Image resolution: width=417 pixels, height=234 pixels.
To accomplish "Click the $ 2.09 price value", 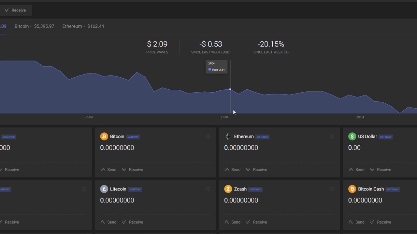I will click(x=157, y=44).
